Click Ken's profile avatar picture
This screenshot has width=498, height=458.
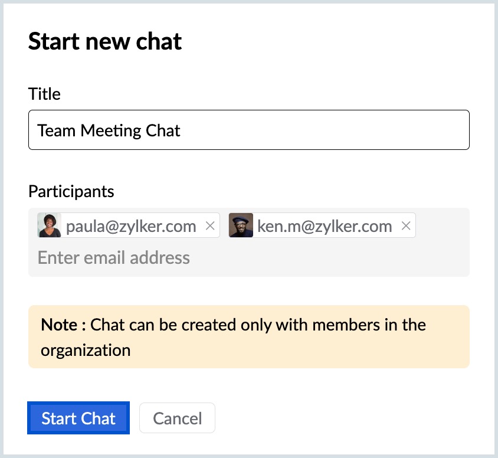[x=241, y=225]
